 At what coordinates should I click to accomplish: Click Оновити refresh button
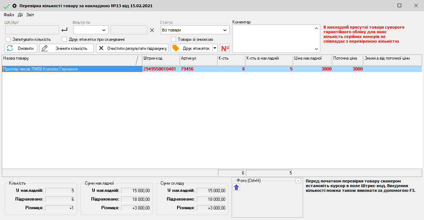click(x=21, y=48)
